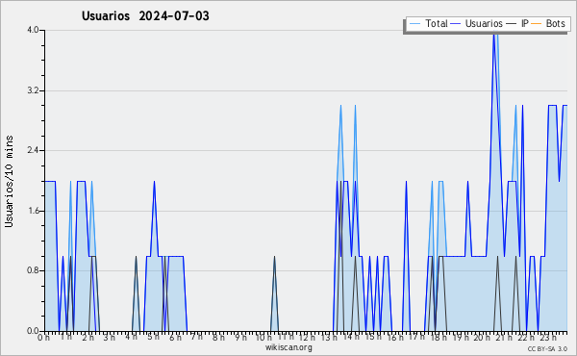Click the 'Usuarios 2024-07-03' chart title
The image size is (577, 356).
(x=145, y=16)
